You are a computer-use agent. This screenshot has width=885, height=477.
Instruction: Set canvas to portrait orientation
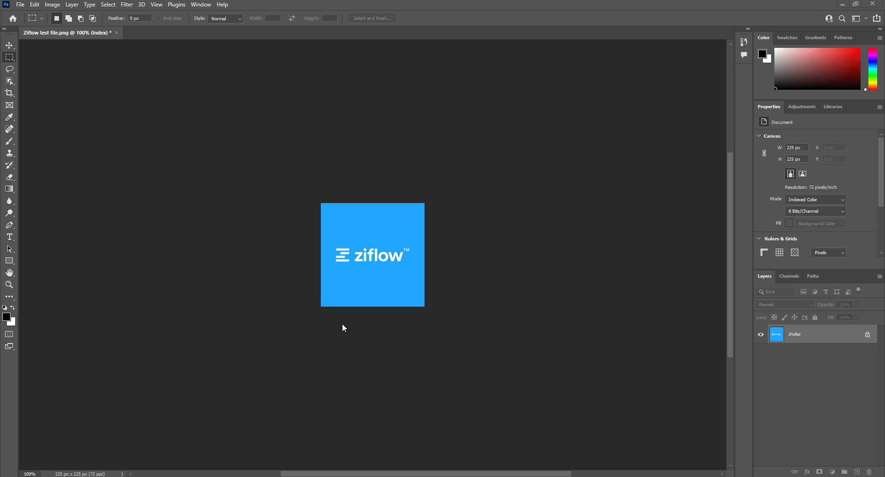[x=791, y=174]
